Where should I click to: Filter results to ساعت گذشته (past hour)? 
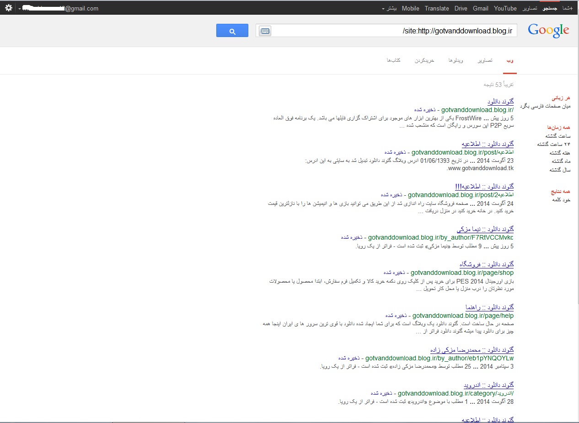(x=558, y=136)
